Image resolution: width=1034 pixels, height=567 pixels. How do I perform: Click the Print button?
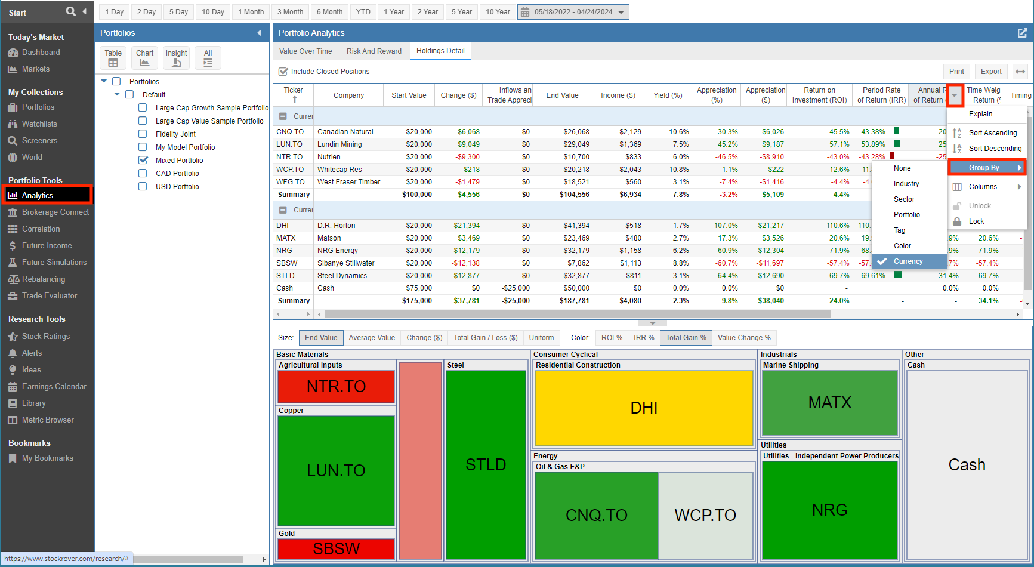coord(956,72)
